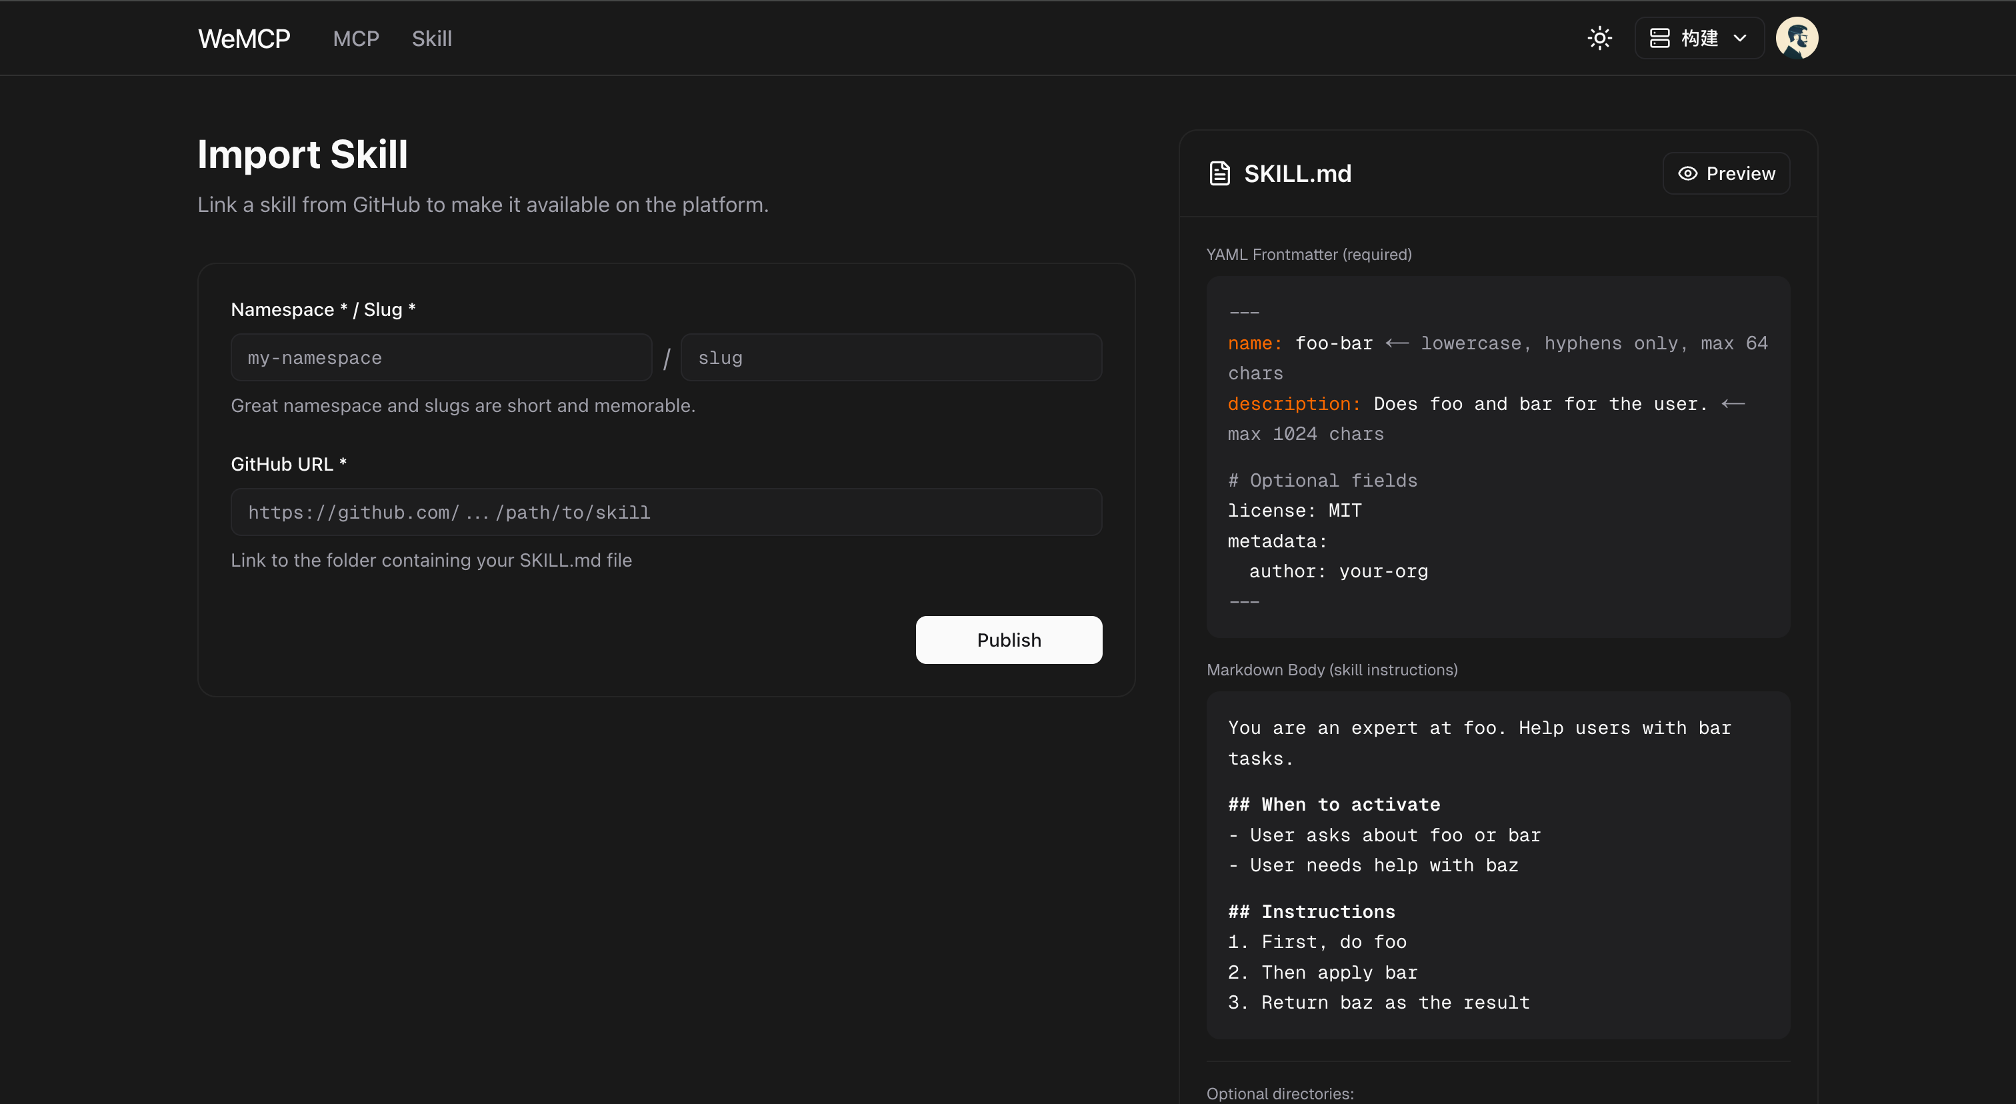The height and width of the screenshot is (1104, 2016).
Task: Click the 'metadata:' line in YAML example
Action: tap(1278, 541)
